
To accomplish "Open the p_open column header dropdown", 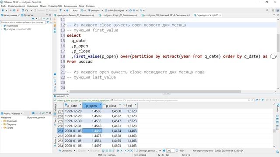I will [x=100, y=105].
